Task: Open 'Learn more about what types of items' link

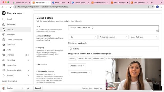Action: point(50,39)
